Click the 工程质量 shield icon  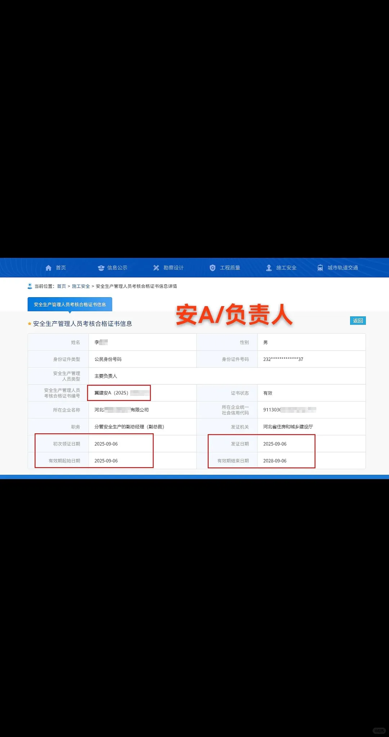click(x=213, y=268)
